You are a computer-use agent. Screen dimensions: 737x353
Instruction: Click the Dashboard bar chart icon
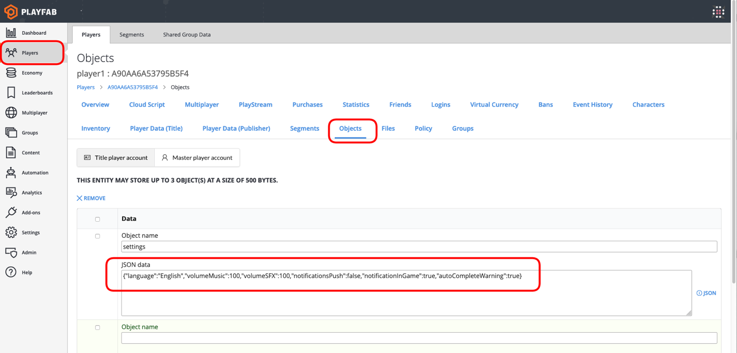pos(11,33)
